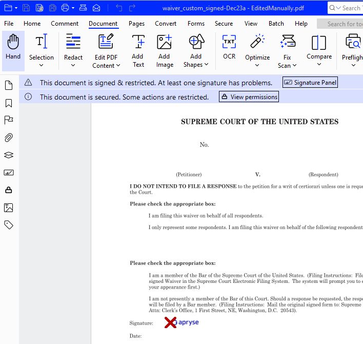The width and height of the screenshot is (363, 344).
Task: Open the File menu
Action: tap(9, 24)
